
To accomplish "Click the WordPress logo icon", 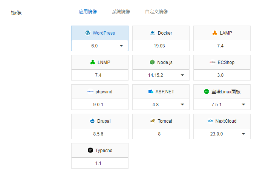I will coord(88,33).
